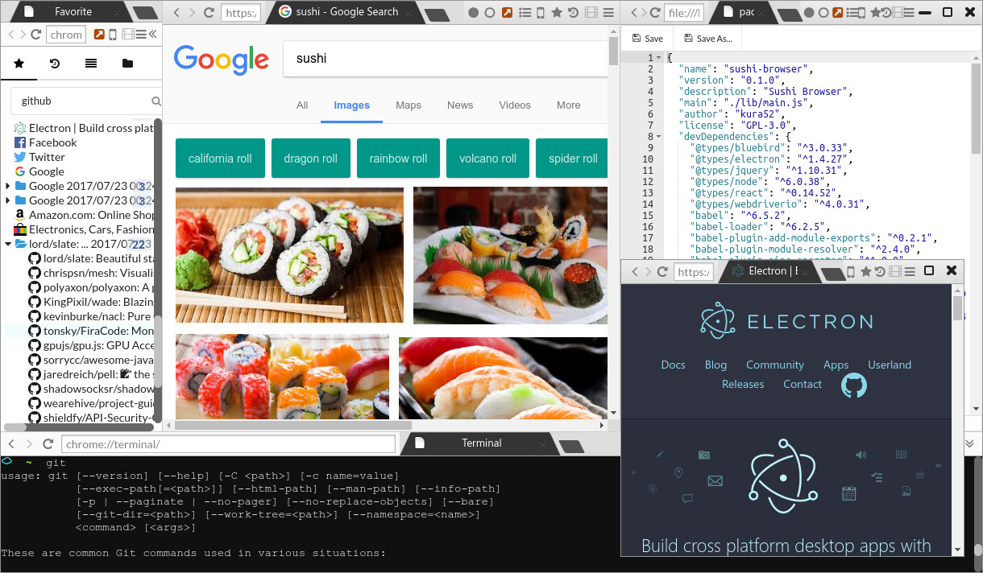Image resolution: width=983 pixels, height=573 pixels.
Task: Switch to the Maps tab in Google results
Action: [409, 105]
